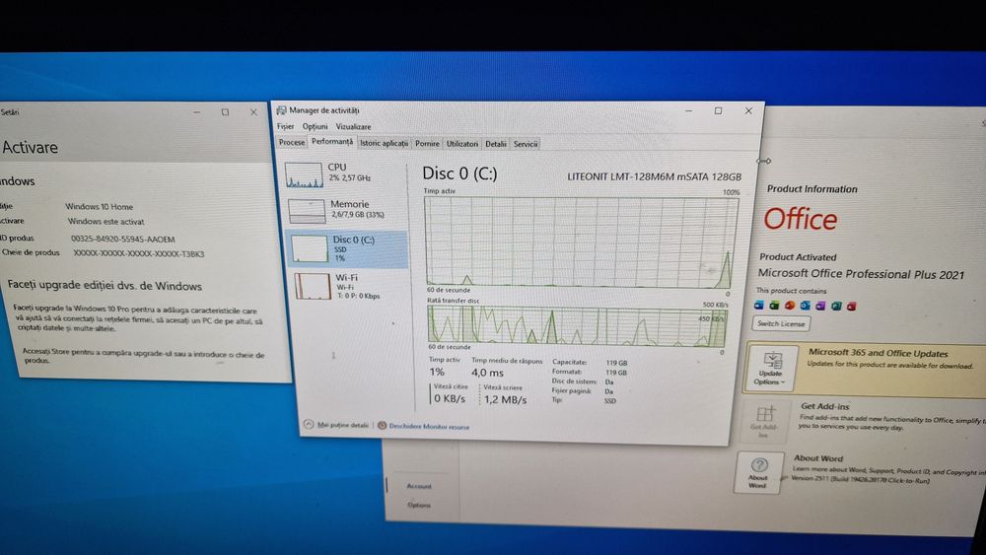Click the Tip SSD value in disk details
Viewport: 986px width, 555px height.
(x=610, y=400)
